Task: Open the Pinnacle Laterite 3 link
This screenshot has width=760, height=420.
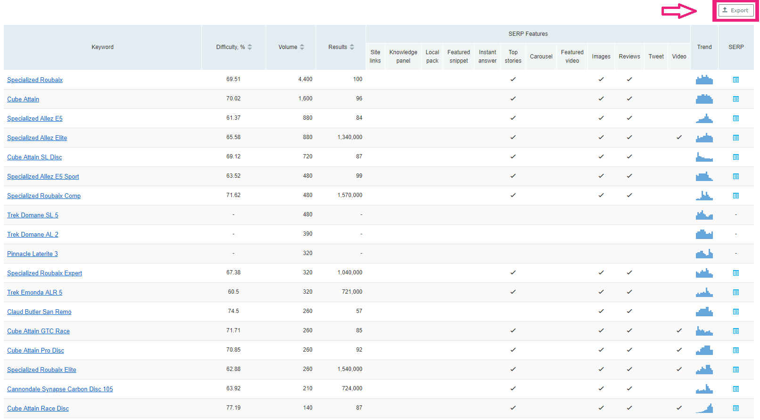Action: click(x=33, y=254)
